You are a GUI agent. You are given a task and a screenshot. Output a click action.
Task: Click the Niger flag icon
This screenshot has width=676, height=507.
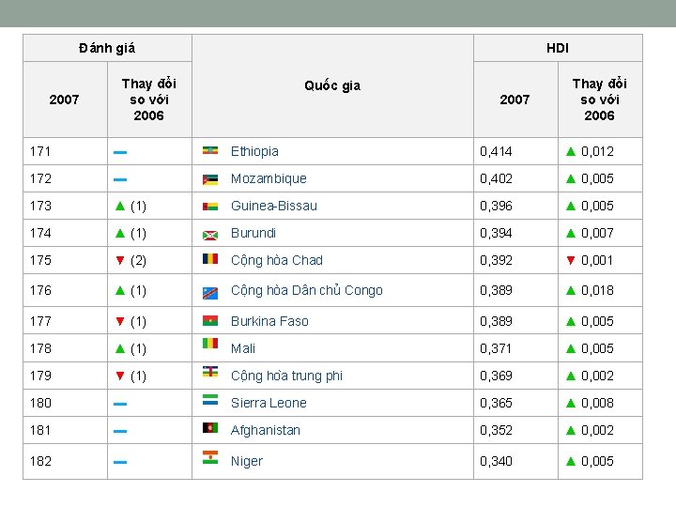[x=211, y=458]
